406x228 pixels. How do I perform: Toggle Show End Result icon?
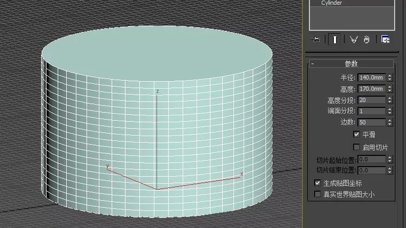tap(334, 40)
